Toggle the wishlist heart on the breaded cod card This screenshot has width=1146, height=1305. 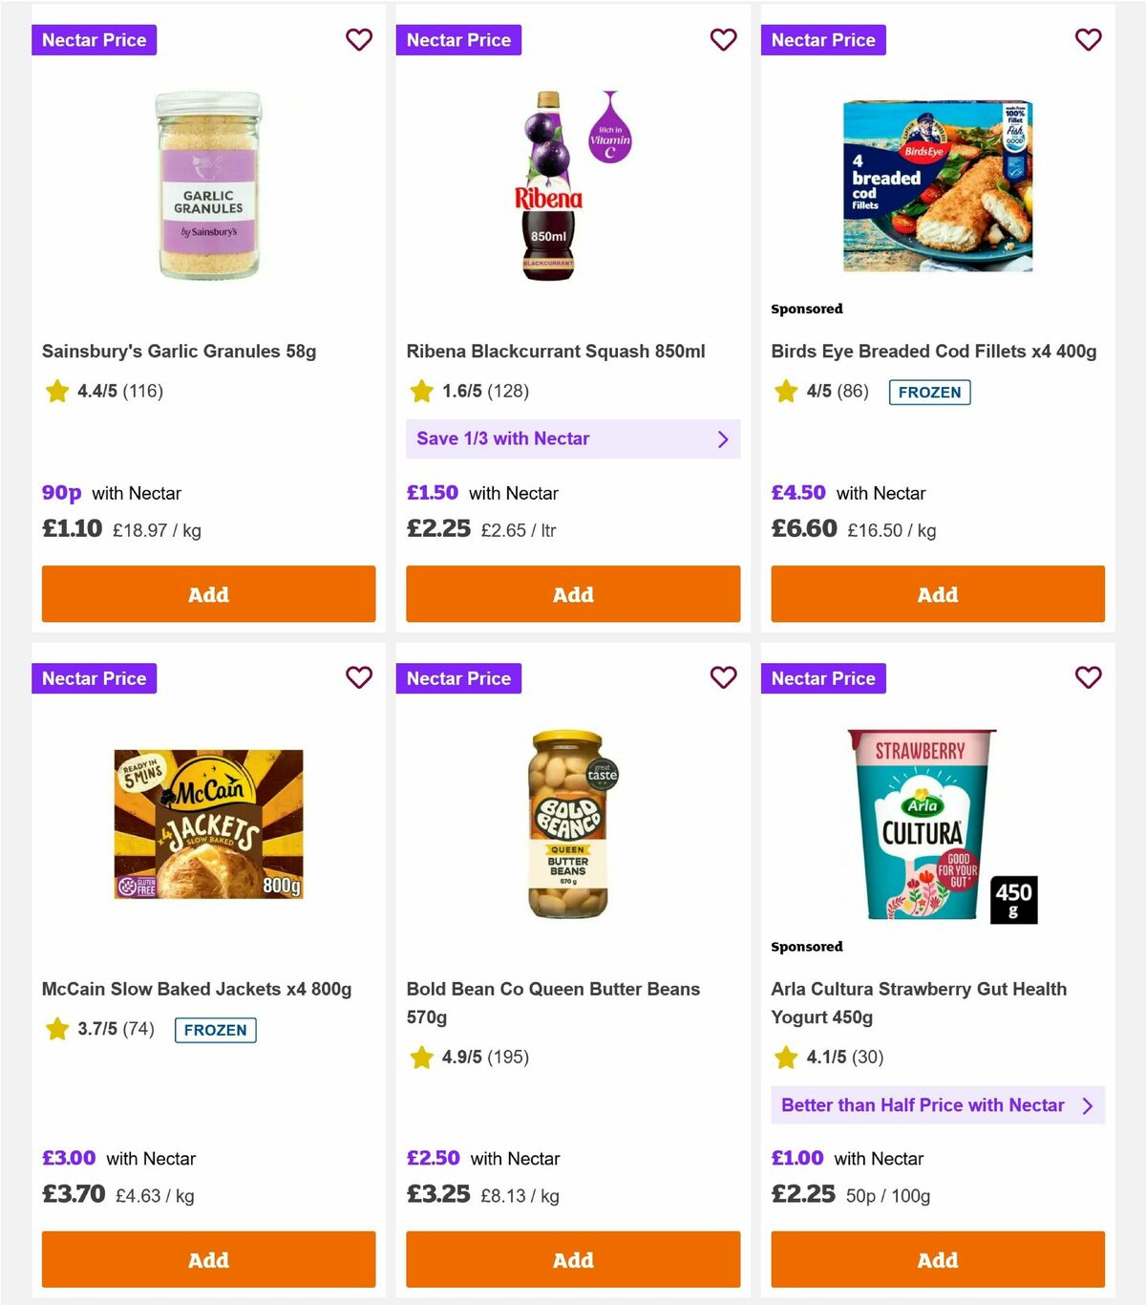[x=1089, y=40]
